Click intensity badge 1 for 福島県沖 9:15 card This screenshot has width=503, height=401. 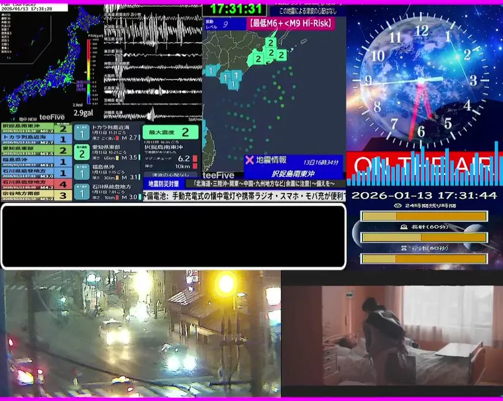[x=82, y=172]
